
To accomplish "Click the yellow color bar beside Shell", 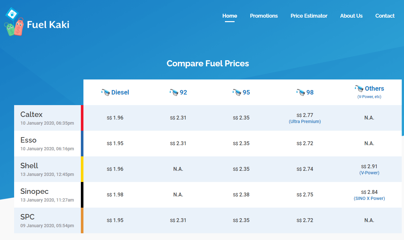I will pyautogui.click(x=82, y=169).
